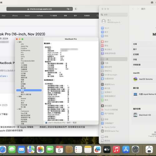The width and height of the screenshot is (156, 156).
Task: Select ATA in System Information tree
Action: pyautogui.click(x=22, y=44)
